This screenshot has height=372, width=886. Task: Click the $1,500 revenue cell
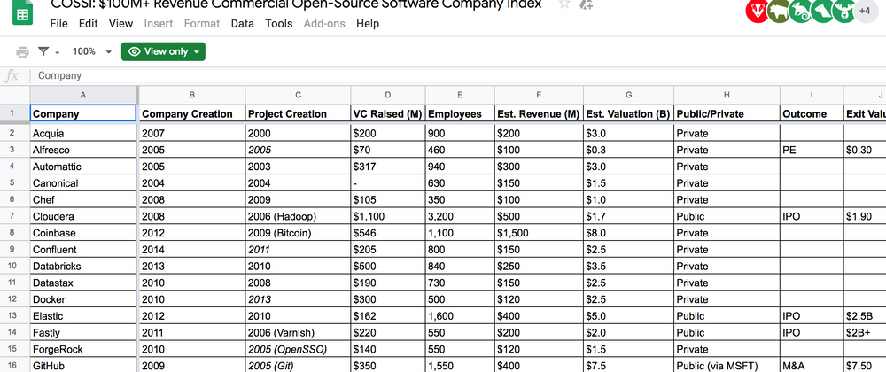[539, 233]
